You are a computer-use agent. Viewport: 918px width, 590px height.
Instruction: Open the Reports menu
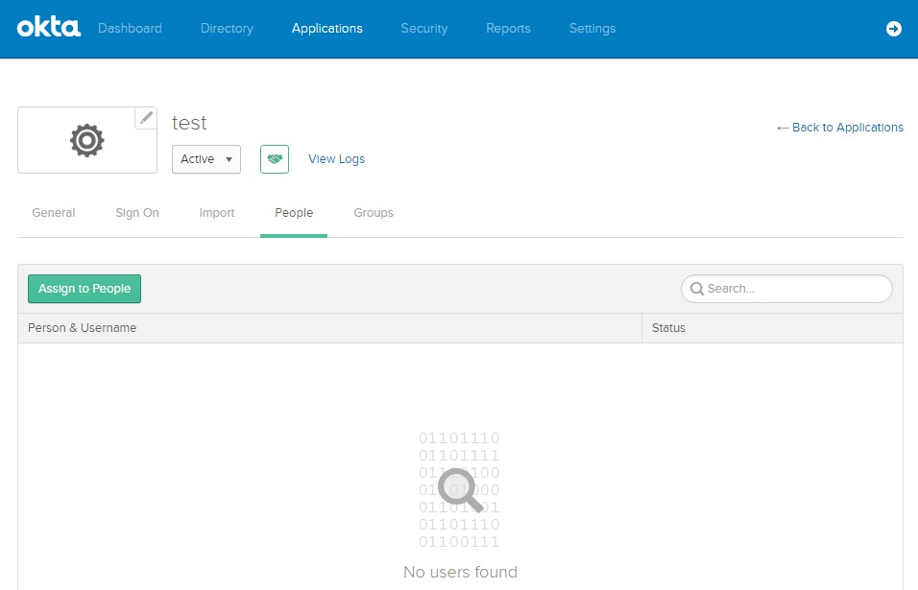coord(508,28)
